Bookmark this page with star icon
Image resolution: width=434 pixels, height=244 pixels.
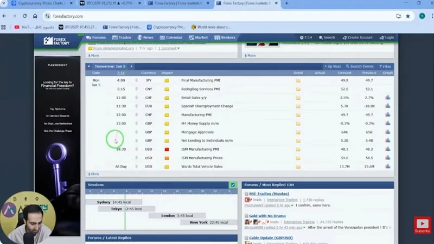(x=408, y=16)
